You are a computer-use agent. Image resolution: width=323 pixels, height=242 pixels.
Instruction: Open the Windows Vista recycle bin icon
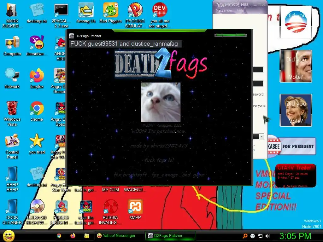(x=12, y=113)
